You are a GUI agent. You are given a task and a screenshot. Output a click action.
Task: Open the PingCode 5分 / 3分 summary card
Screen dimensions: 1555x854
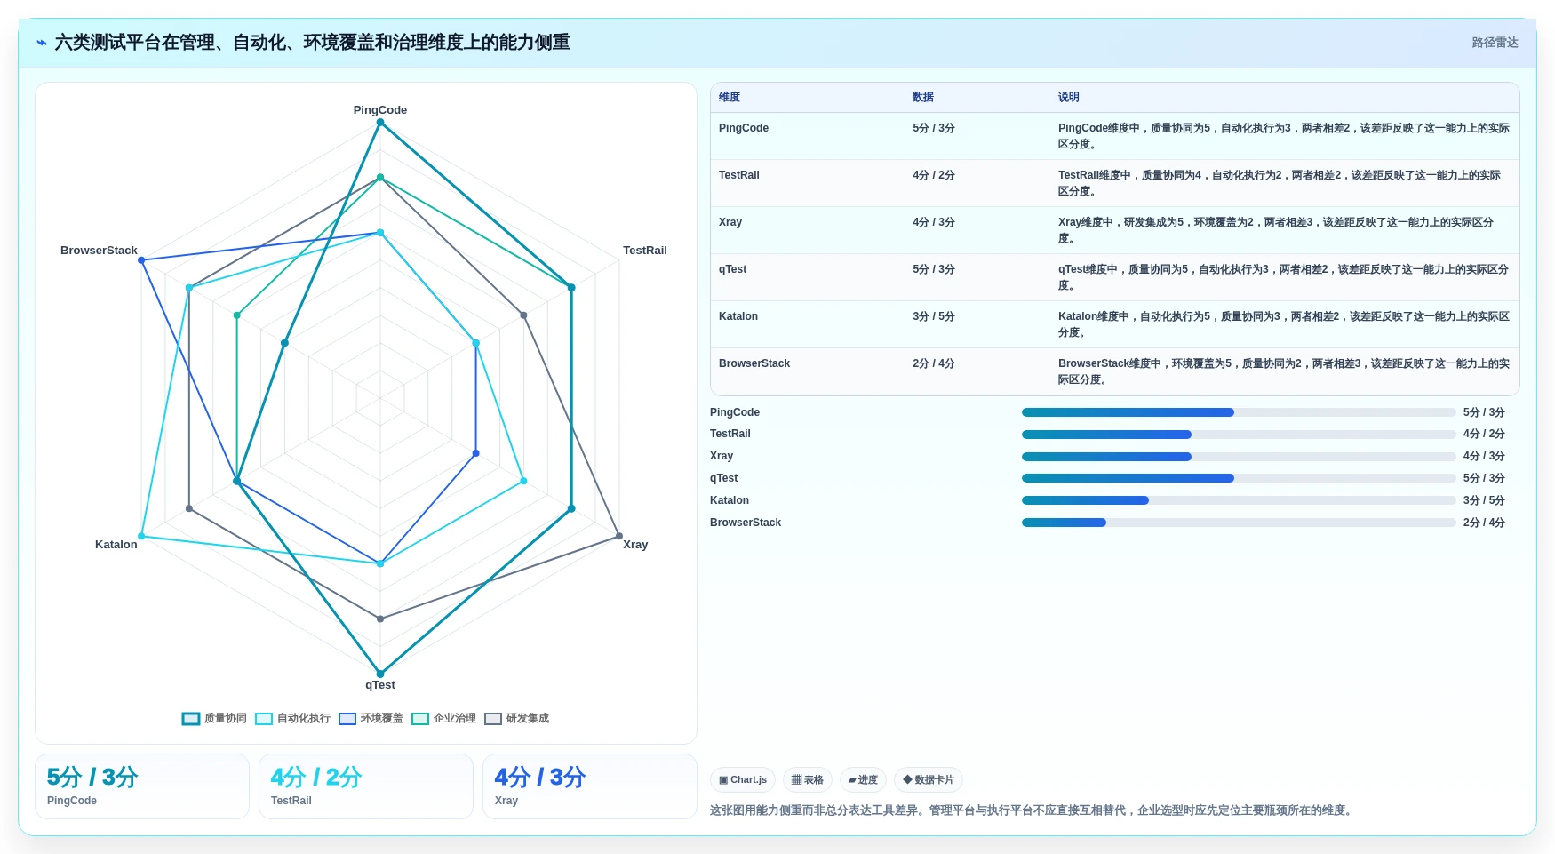coord(142,786)
